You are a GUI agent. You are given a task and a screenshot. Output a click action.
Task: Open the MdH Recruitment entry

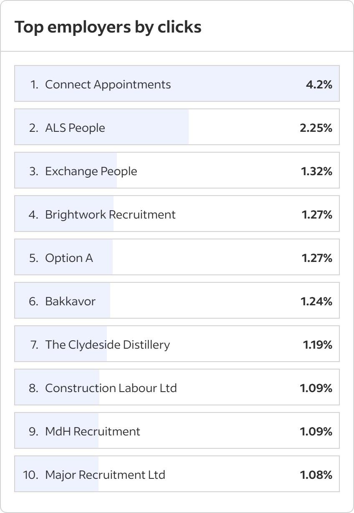pyautogui.click(x=93, y=431)
